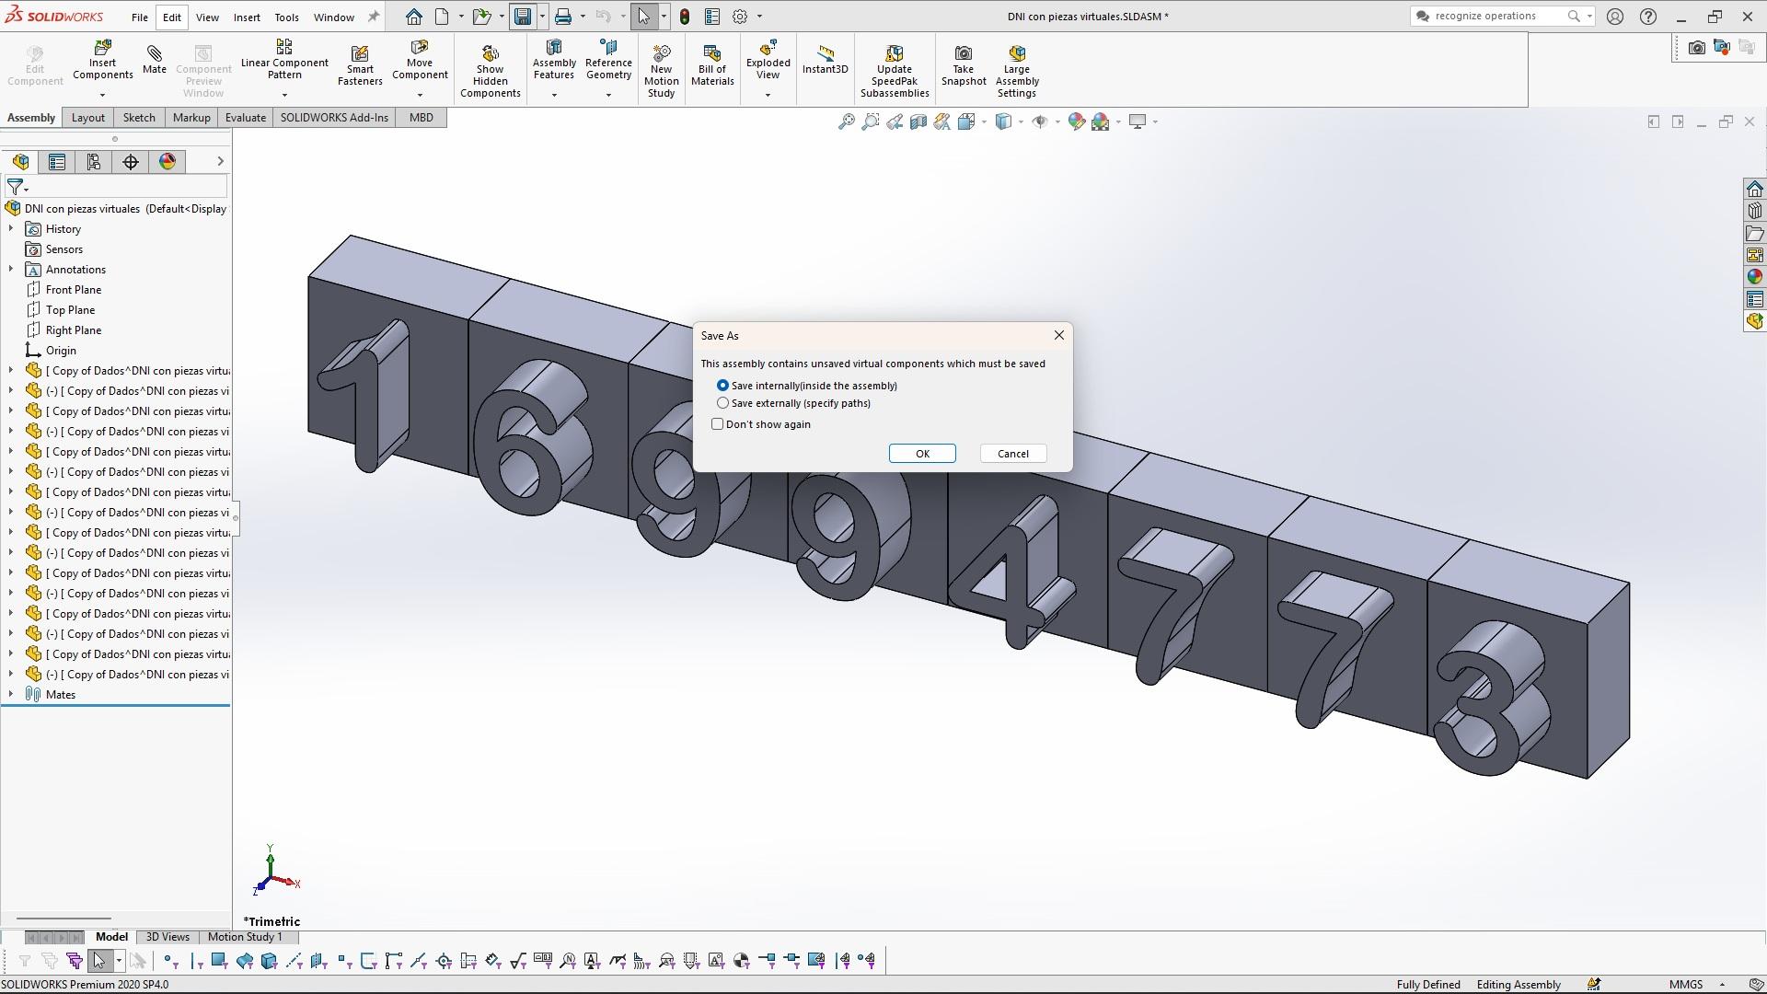The image size is (1767, 994).
Task: Open the ConfigurationManager tab icon
Action: 94,162
